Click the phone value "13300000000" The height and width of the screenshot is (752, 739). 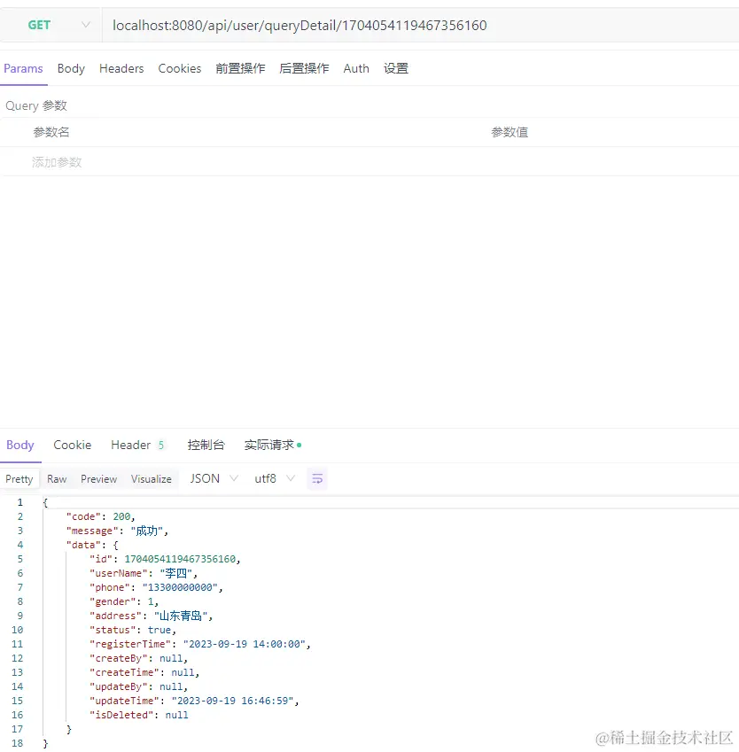(x=180, y=587)
